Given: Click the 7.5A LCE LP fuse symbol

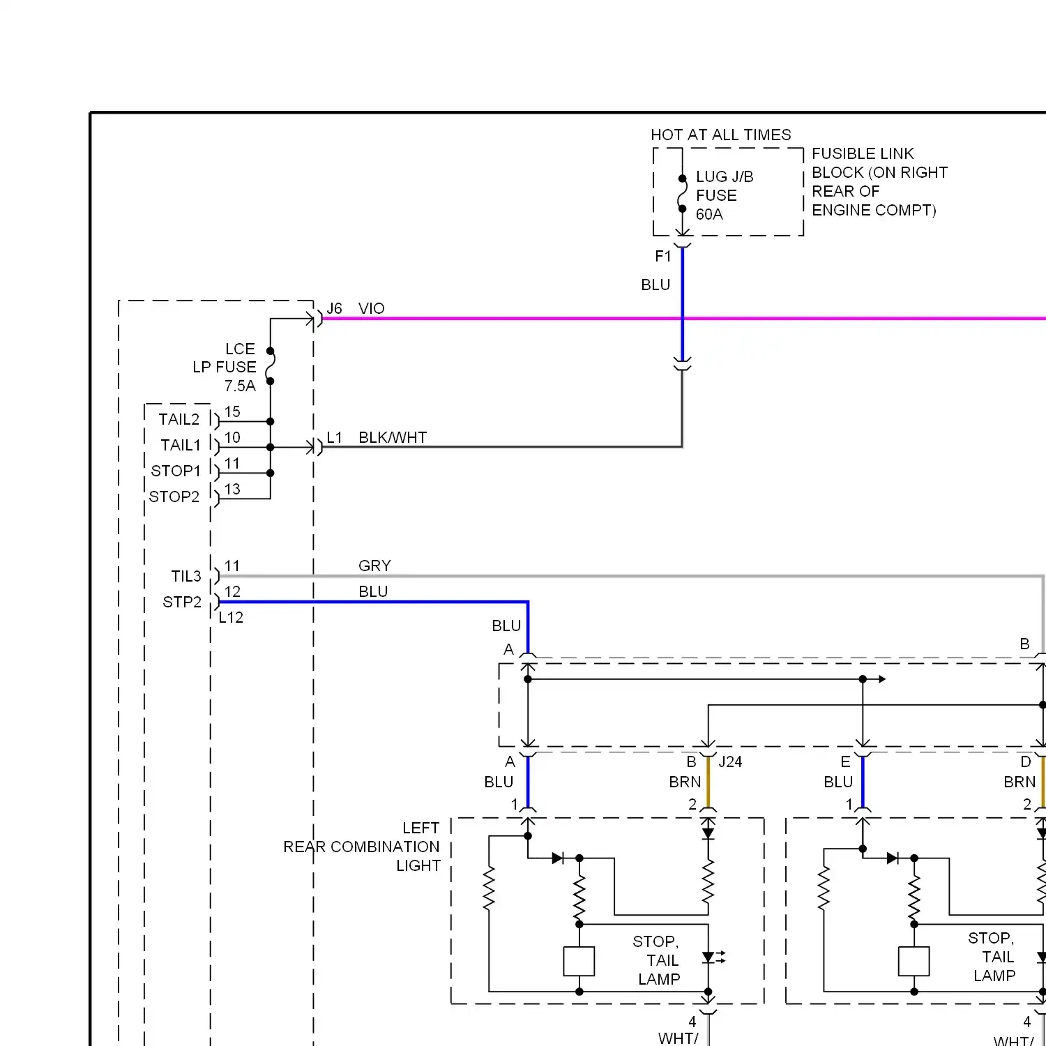Looking at the screenshot, I should tap(271, 366).
